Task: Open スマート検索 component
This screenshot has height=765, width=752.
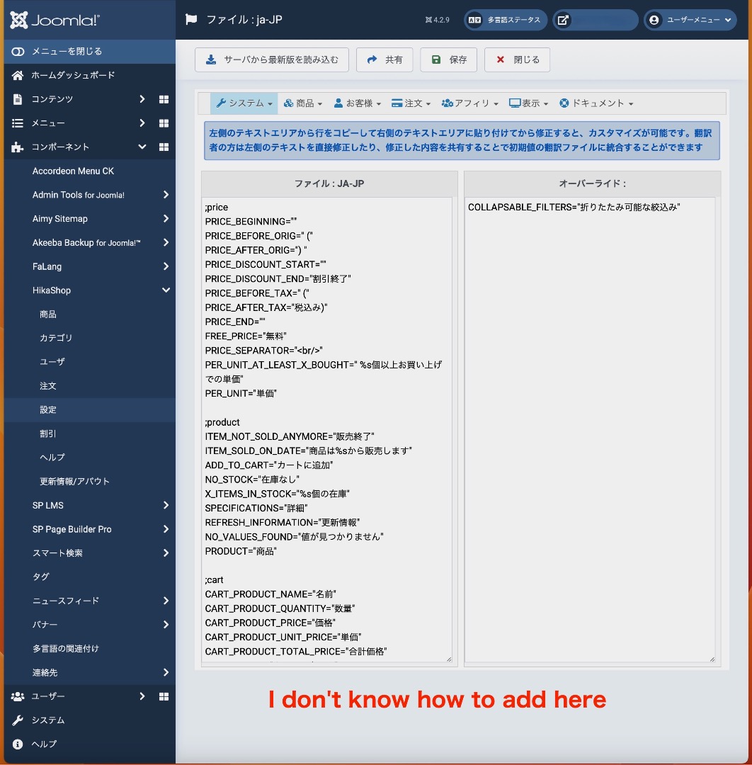Action: pyautogui.click(x=57, y=552)
